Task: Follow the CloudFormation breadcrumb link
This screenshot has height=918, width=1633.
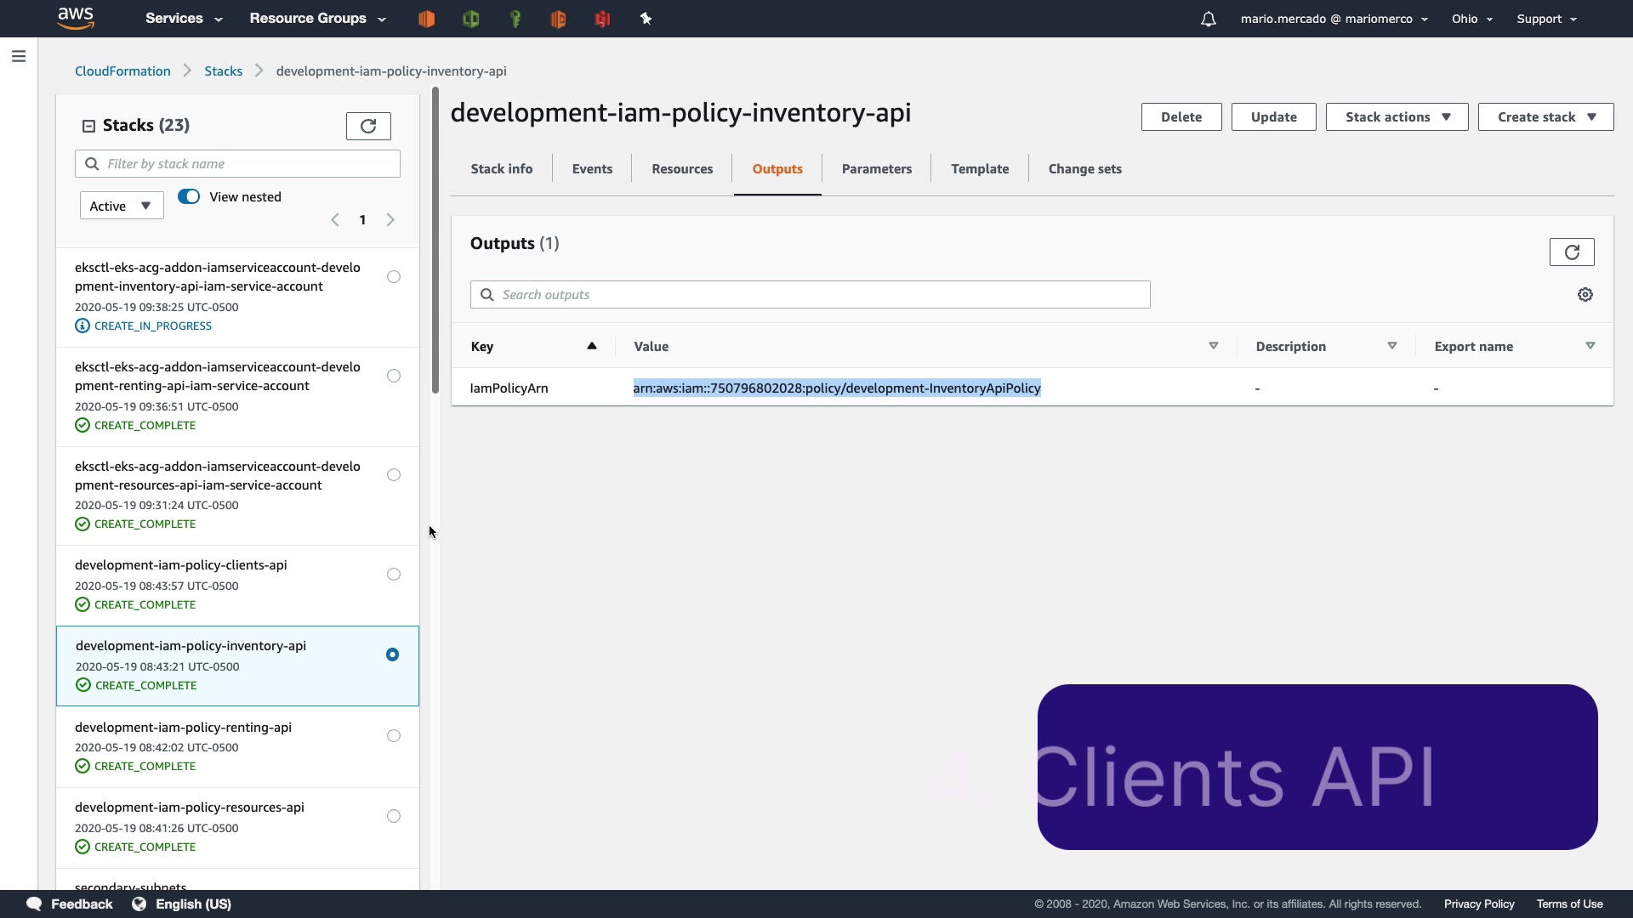Action: click(x=122, y=71)
